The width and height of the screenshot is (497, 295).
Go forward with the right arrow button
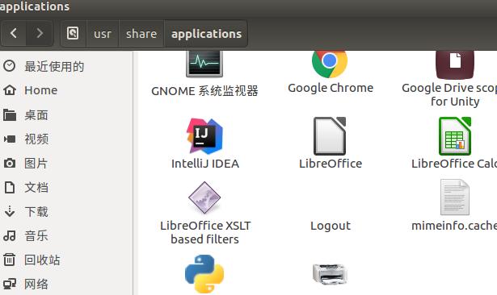click(x=40, y=33)
